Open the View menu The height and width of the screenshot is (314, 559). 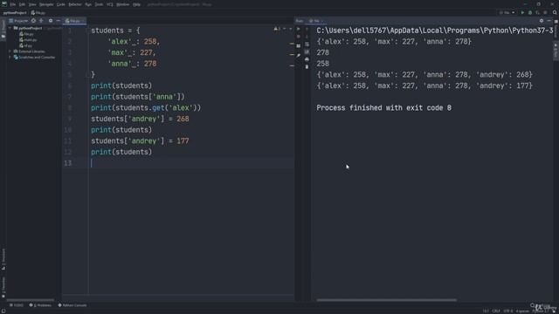tap(32, 4)
